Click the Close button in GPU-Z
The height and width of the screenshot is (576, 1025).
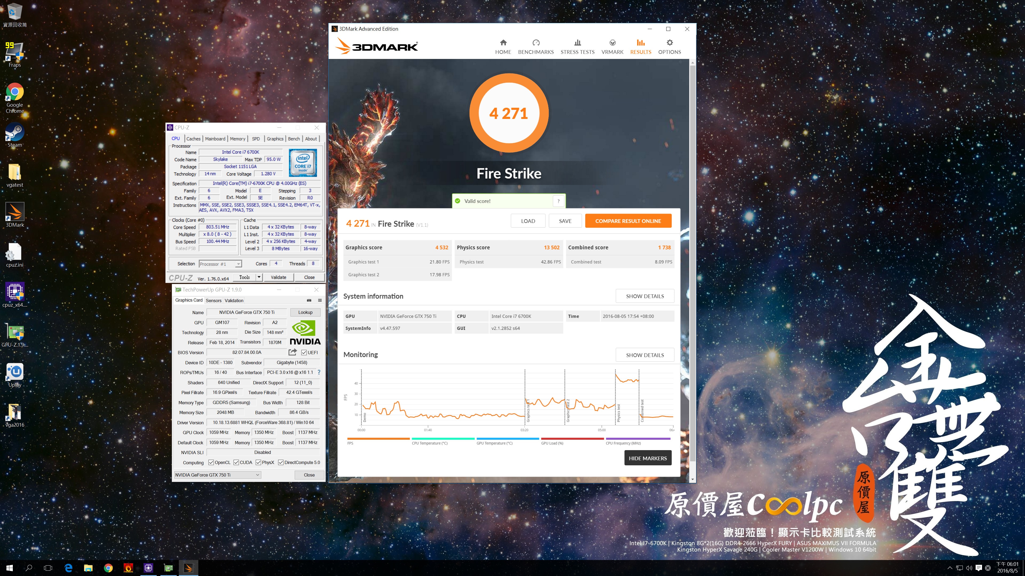tap(309, 475)
